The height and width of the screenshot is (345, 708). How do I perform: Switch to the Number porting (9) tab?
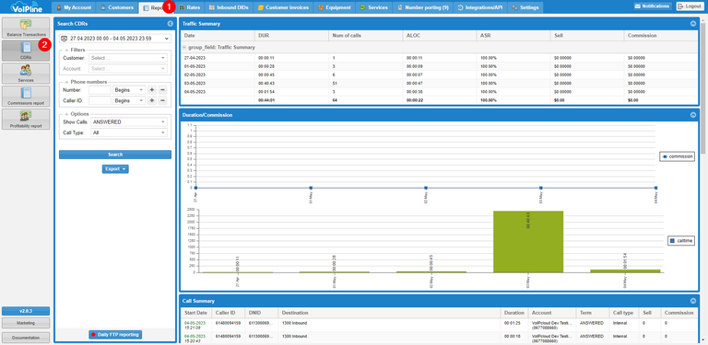pyautogui.click(x=422, y=7)
